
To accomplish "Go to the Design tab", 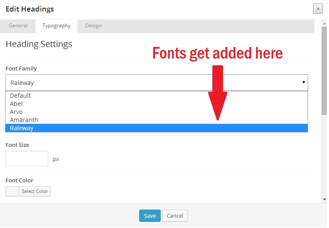I will coord(93,26).
